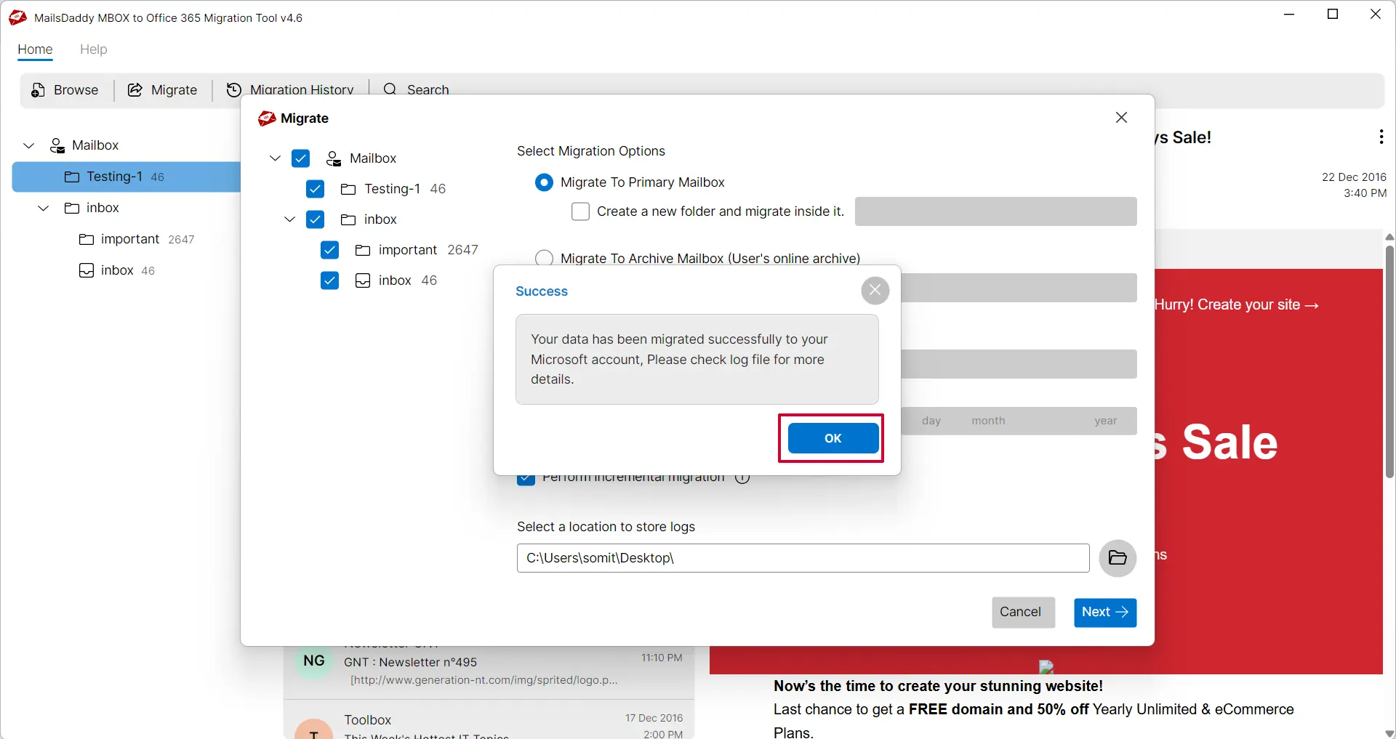1396x739 pixels.
Task: Open Migration History clock icon
Action: pos(234,90)
